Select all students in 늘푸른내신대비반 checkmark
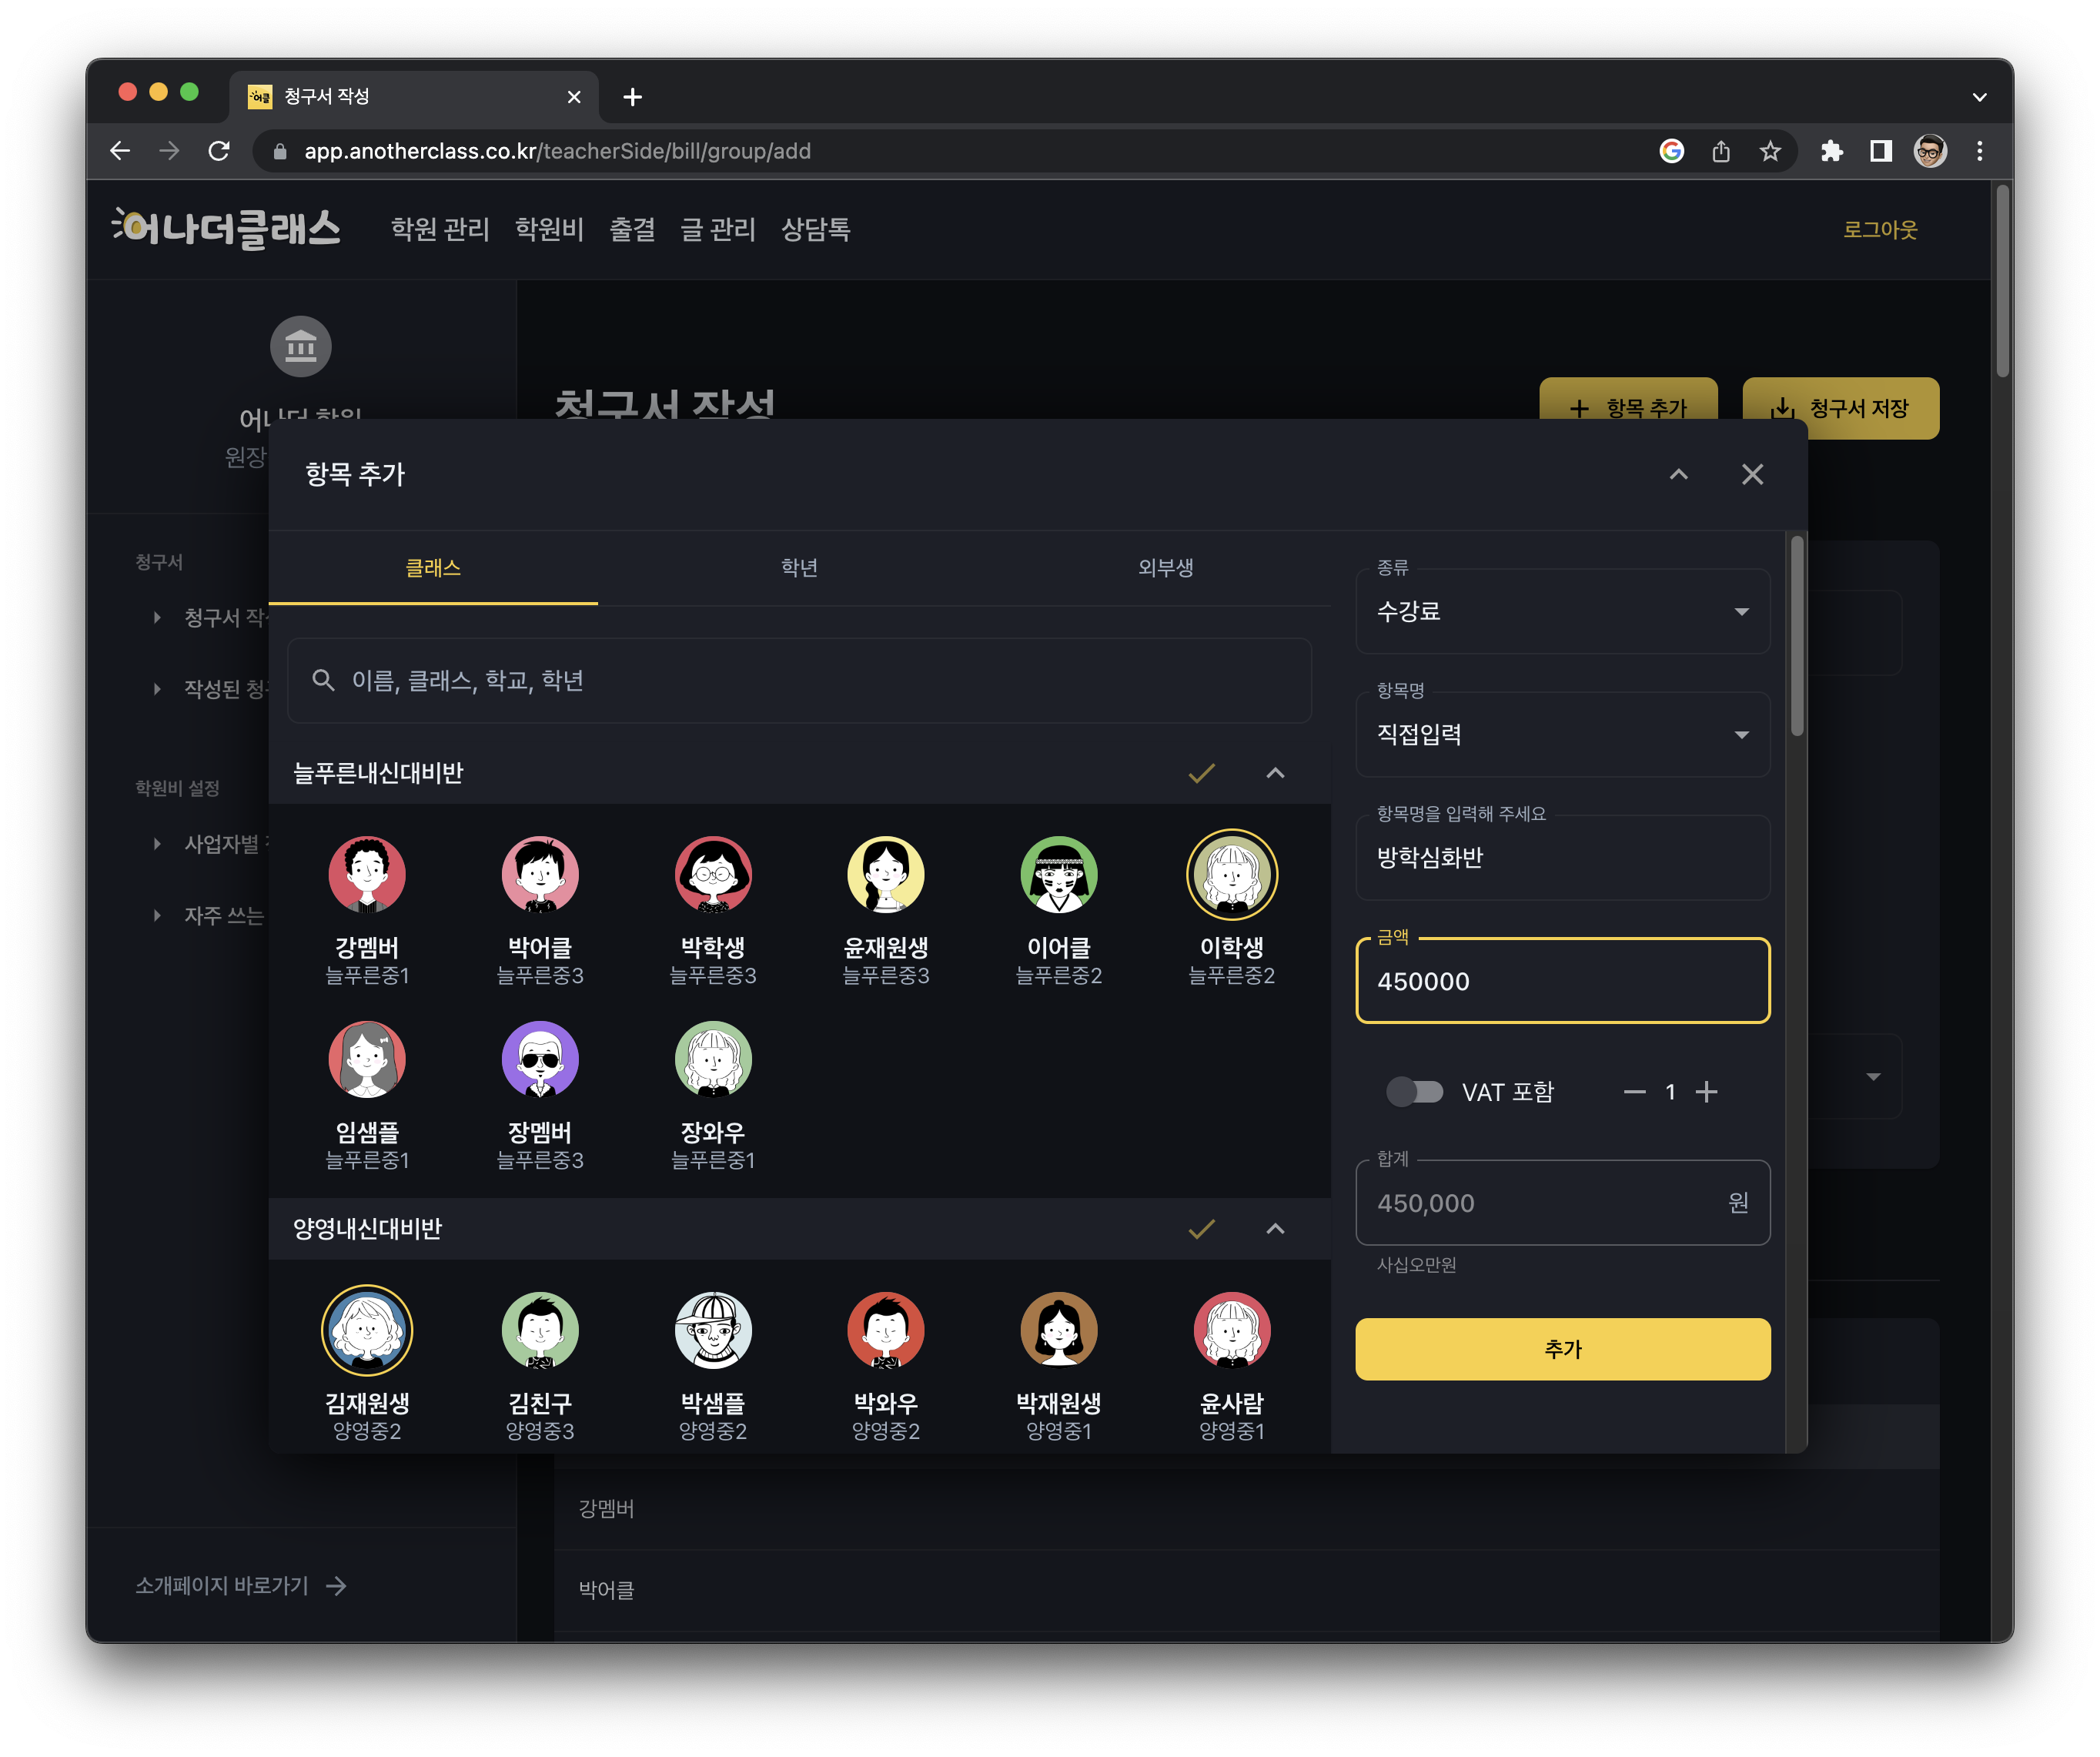The width and height of the screenshot is (2100, 1757). point(1201,773)
